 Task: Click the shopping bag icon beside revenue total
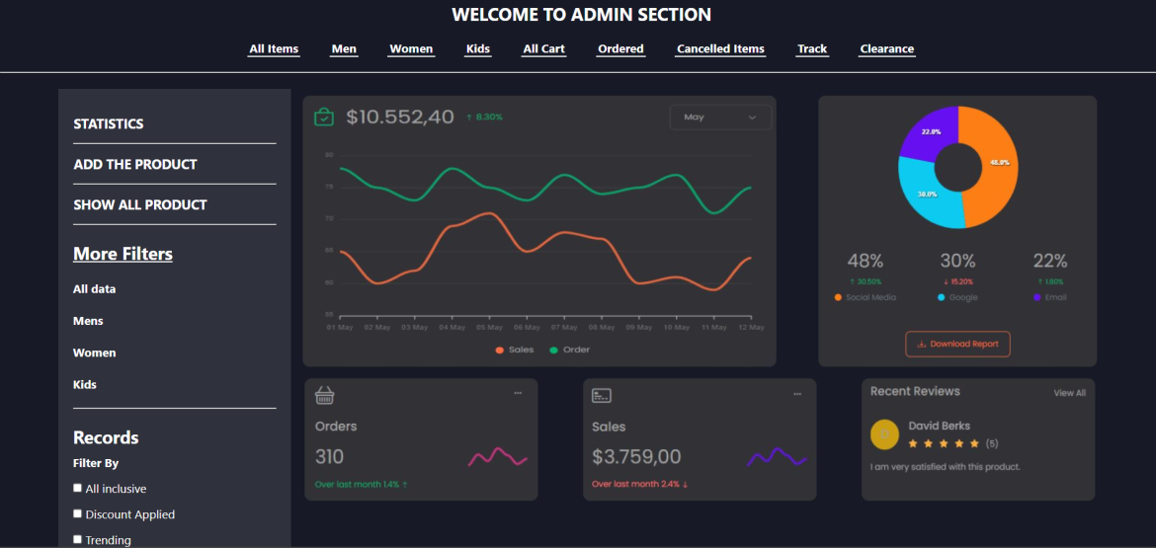pos(324,117)
